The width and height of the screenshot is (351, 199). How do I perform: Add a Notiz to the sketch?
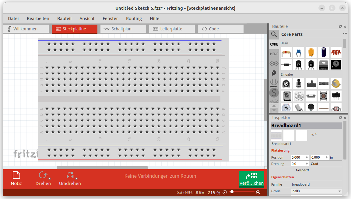click(16, 178)
